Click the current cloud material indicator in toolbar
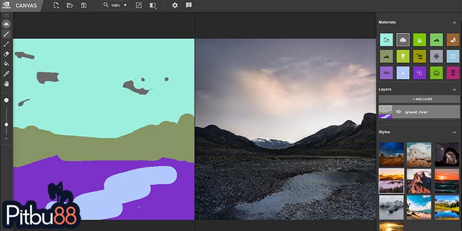Screen dimensions: 462x231 (x=6, y=24)
